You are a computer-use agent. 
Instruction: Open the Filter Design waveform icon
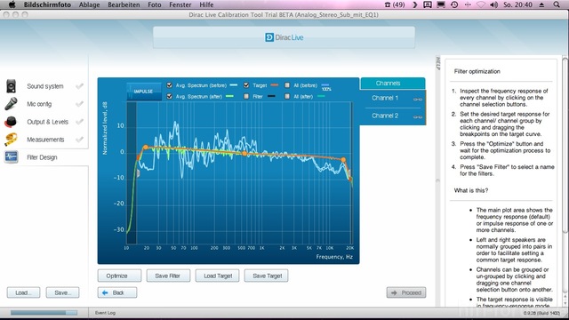[x=11, y=157]
